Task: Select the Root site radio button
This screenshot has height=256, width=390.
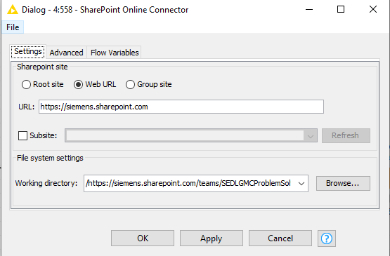Action: pos(26,84)
